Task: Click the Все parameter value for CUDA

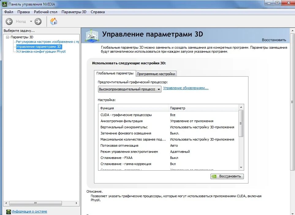Action: [x=172, y=115]
